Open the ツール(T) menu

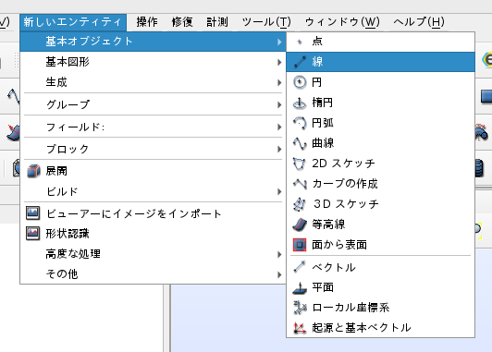(266, 22)
